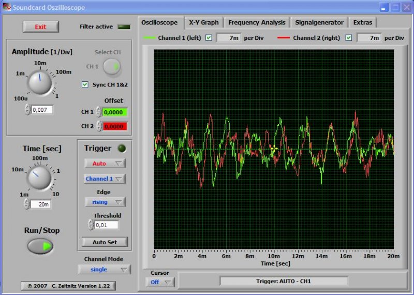
Task: Click the Filter active indicator light
Action: [124, 27]
